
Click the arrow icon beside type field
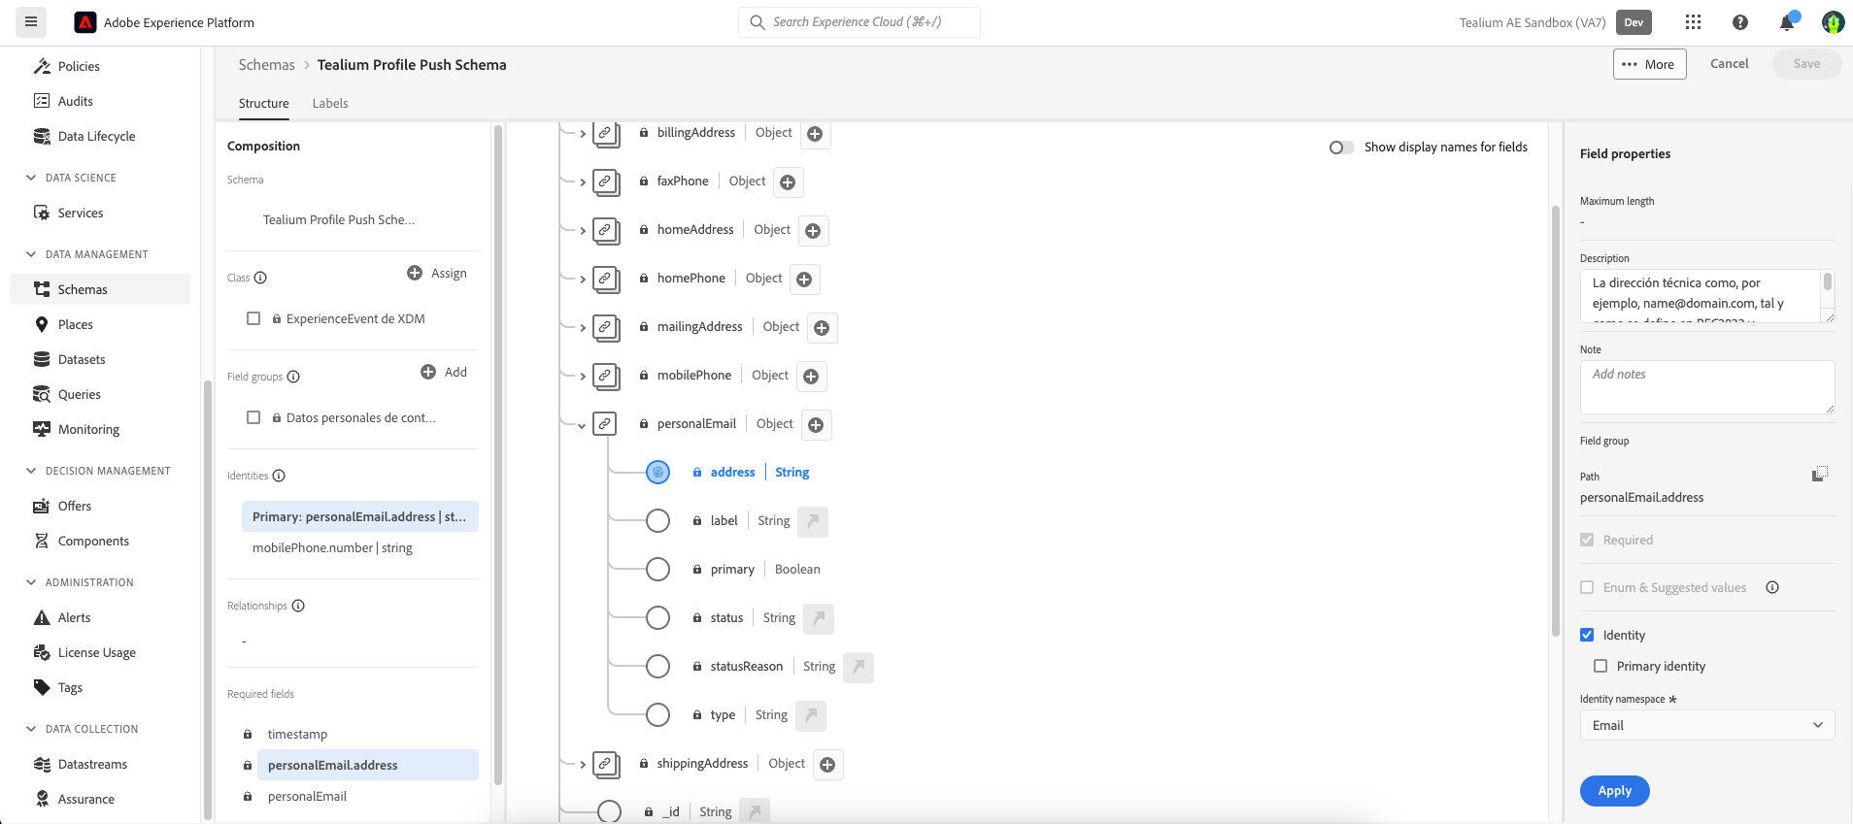coord(811,715)
